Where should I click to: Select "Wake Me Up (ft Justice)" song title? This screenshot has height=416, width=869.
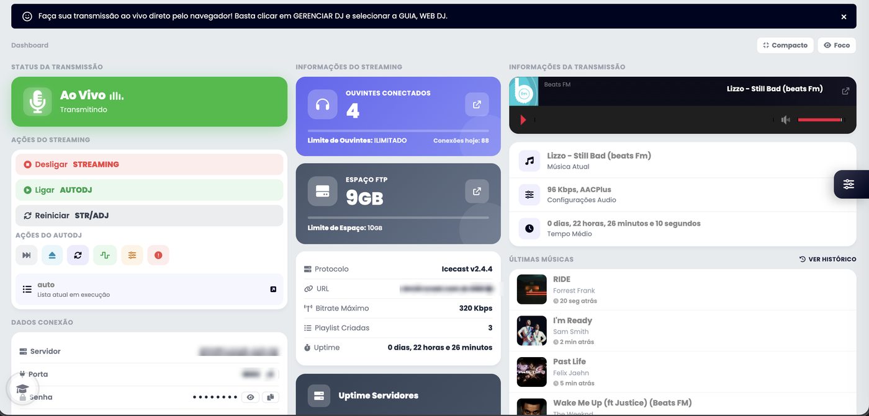[x=623, y=403]
